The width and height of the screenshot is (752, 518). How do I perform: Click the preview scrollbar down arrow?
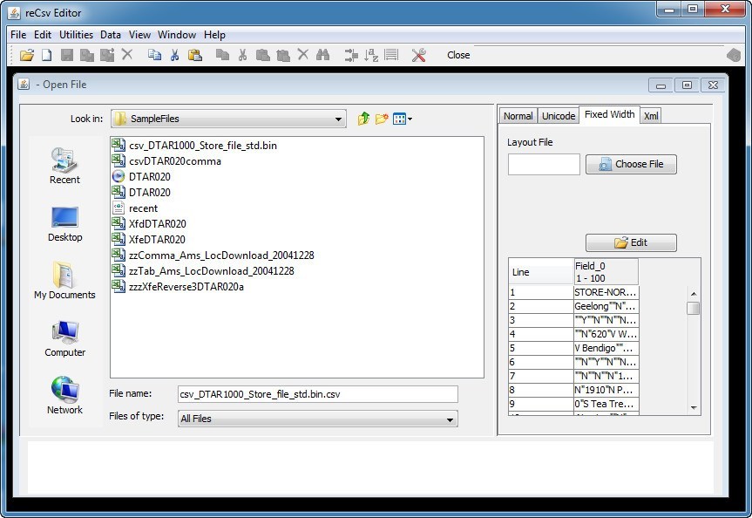tap(694, 408)
